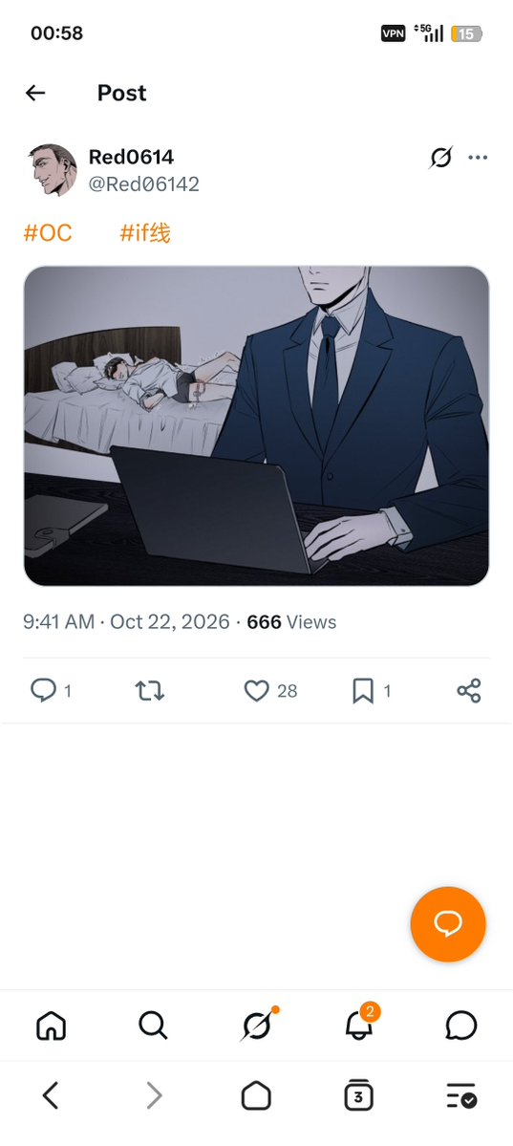Tap the Grok icon next to the username
This screenshot has width=513, height=1146.
tap(440, 157)
